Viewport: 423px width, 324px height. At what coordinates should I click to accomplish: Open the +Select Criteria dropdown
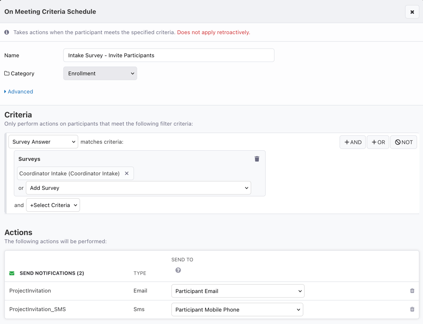53,205
